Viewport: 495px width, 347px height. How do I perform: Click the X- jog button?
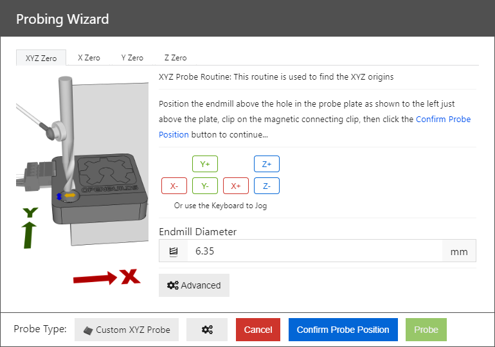[174, 186]
